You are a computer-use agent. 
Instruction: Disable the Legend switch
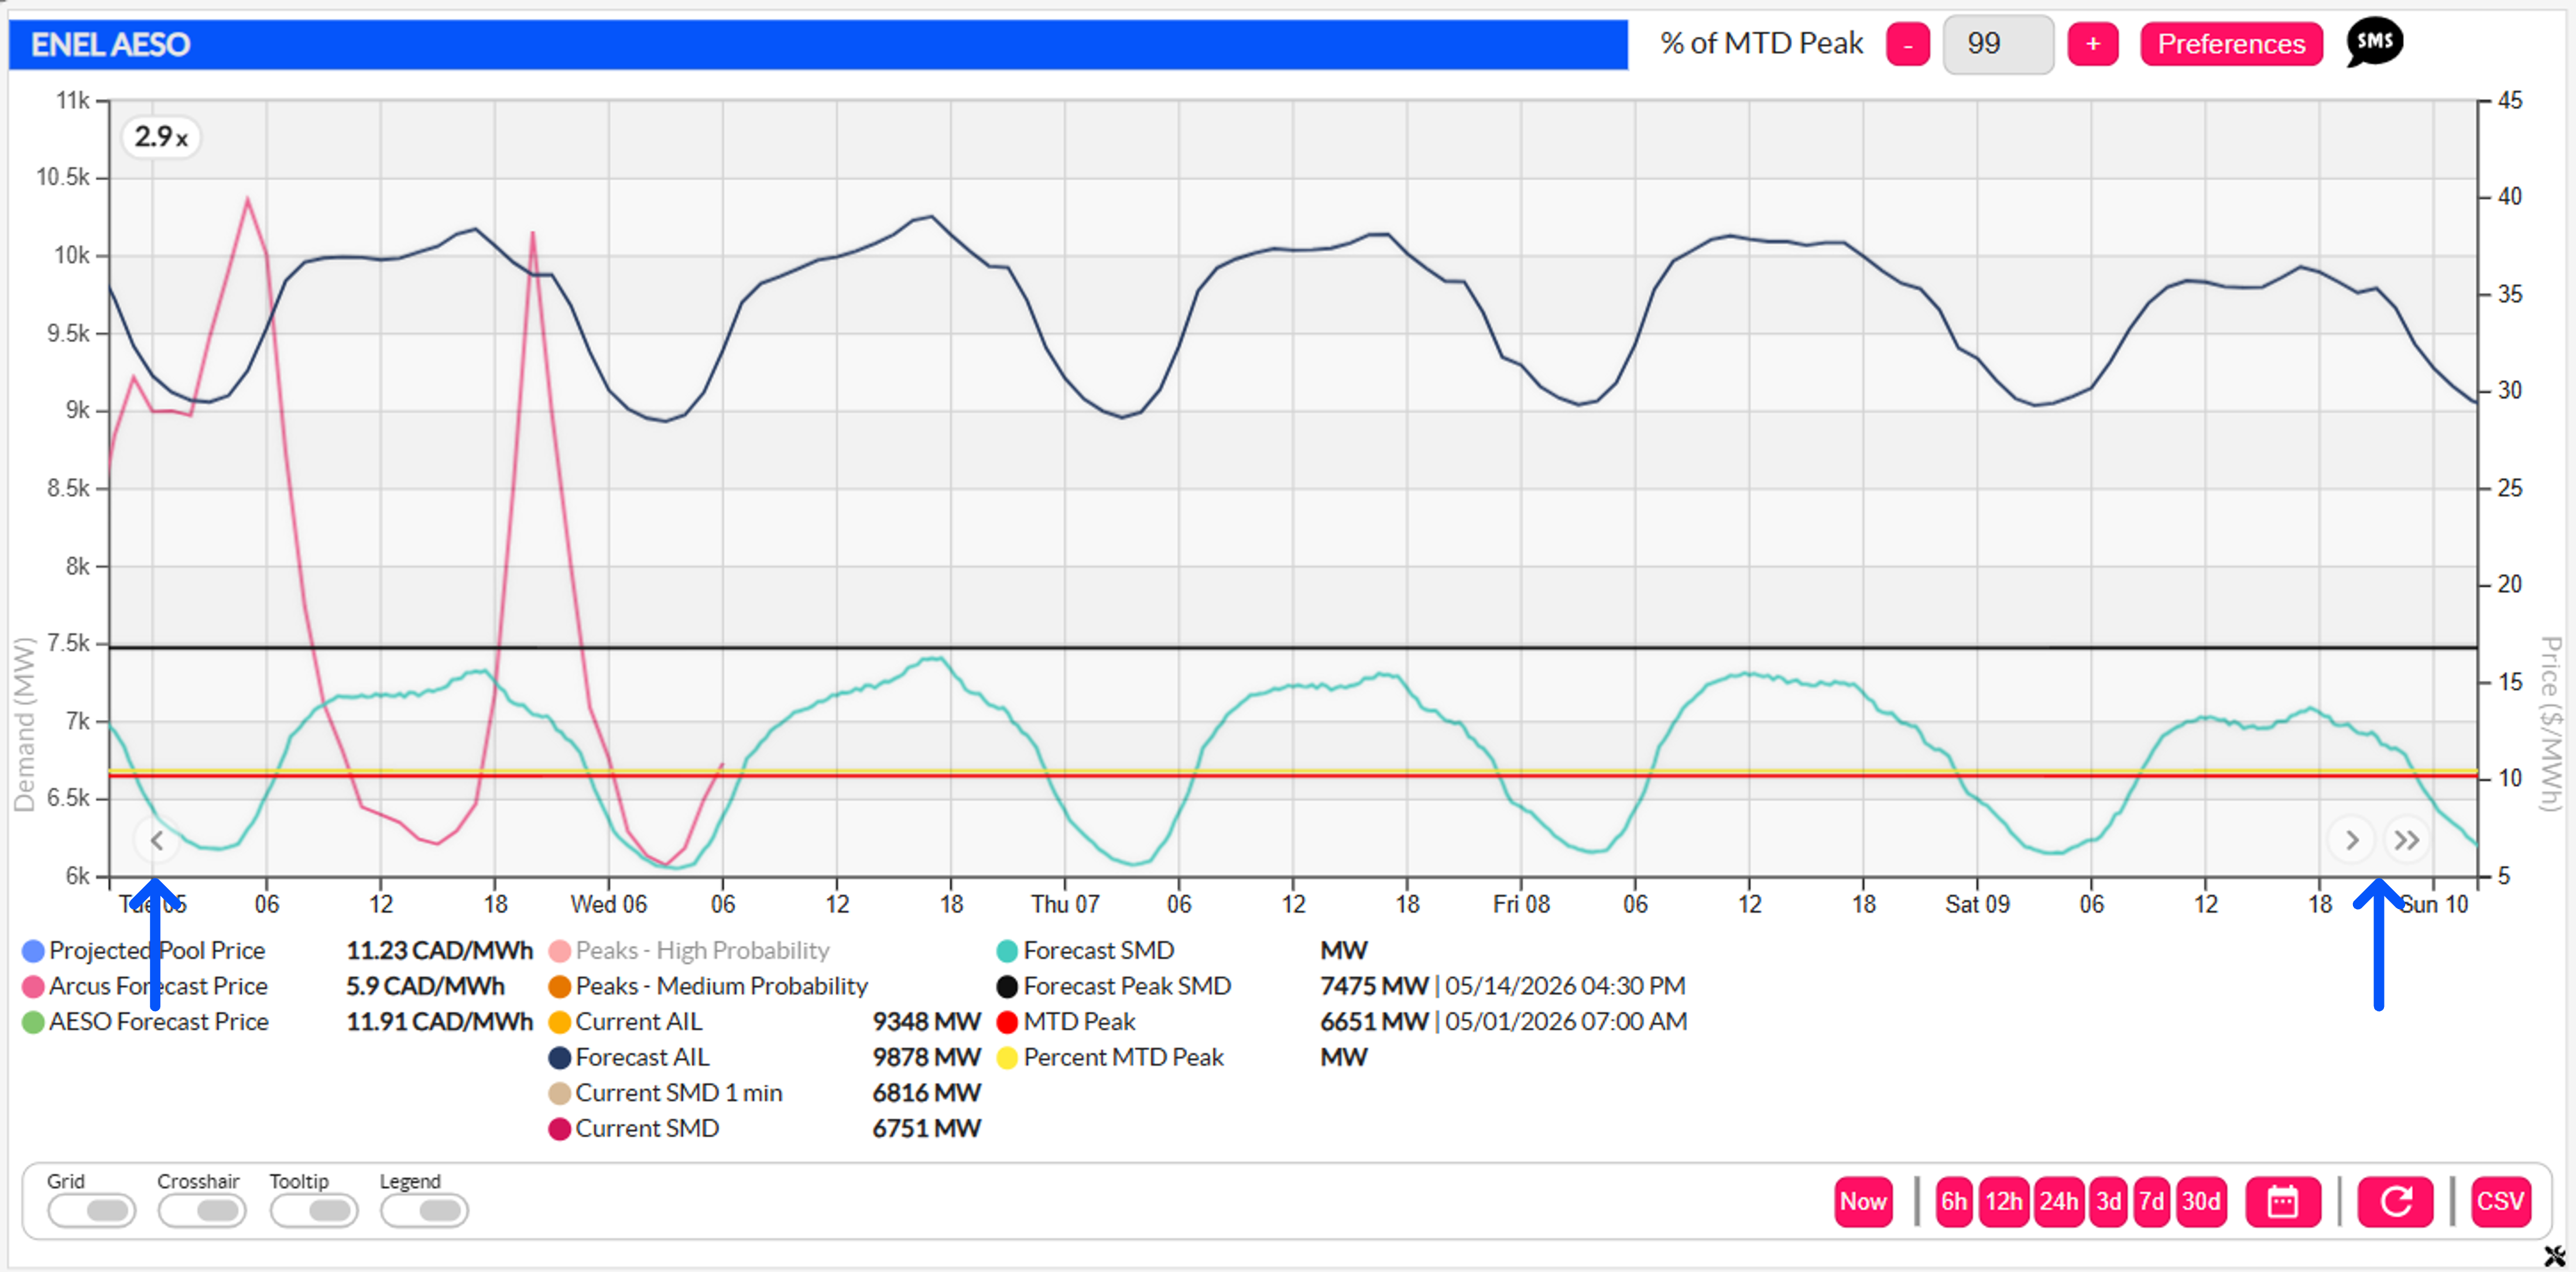click(424, 1210)
